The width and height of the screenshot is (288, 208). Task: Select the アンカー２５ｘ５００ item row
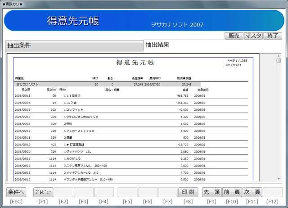[131, 131]
